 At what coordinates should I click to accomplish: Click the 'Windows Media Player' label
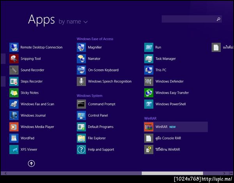pyautogui.click(x=37, y=127)
